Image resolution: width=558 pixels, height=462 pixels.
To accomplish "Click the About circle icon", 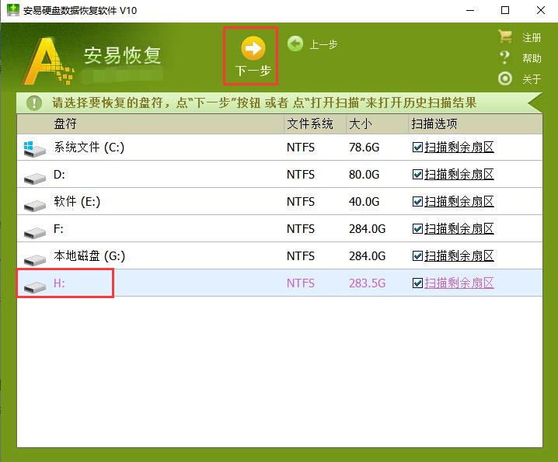I will 505,78.
